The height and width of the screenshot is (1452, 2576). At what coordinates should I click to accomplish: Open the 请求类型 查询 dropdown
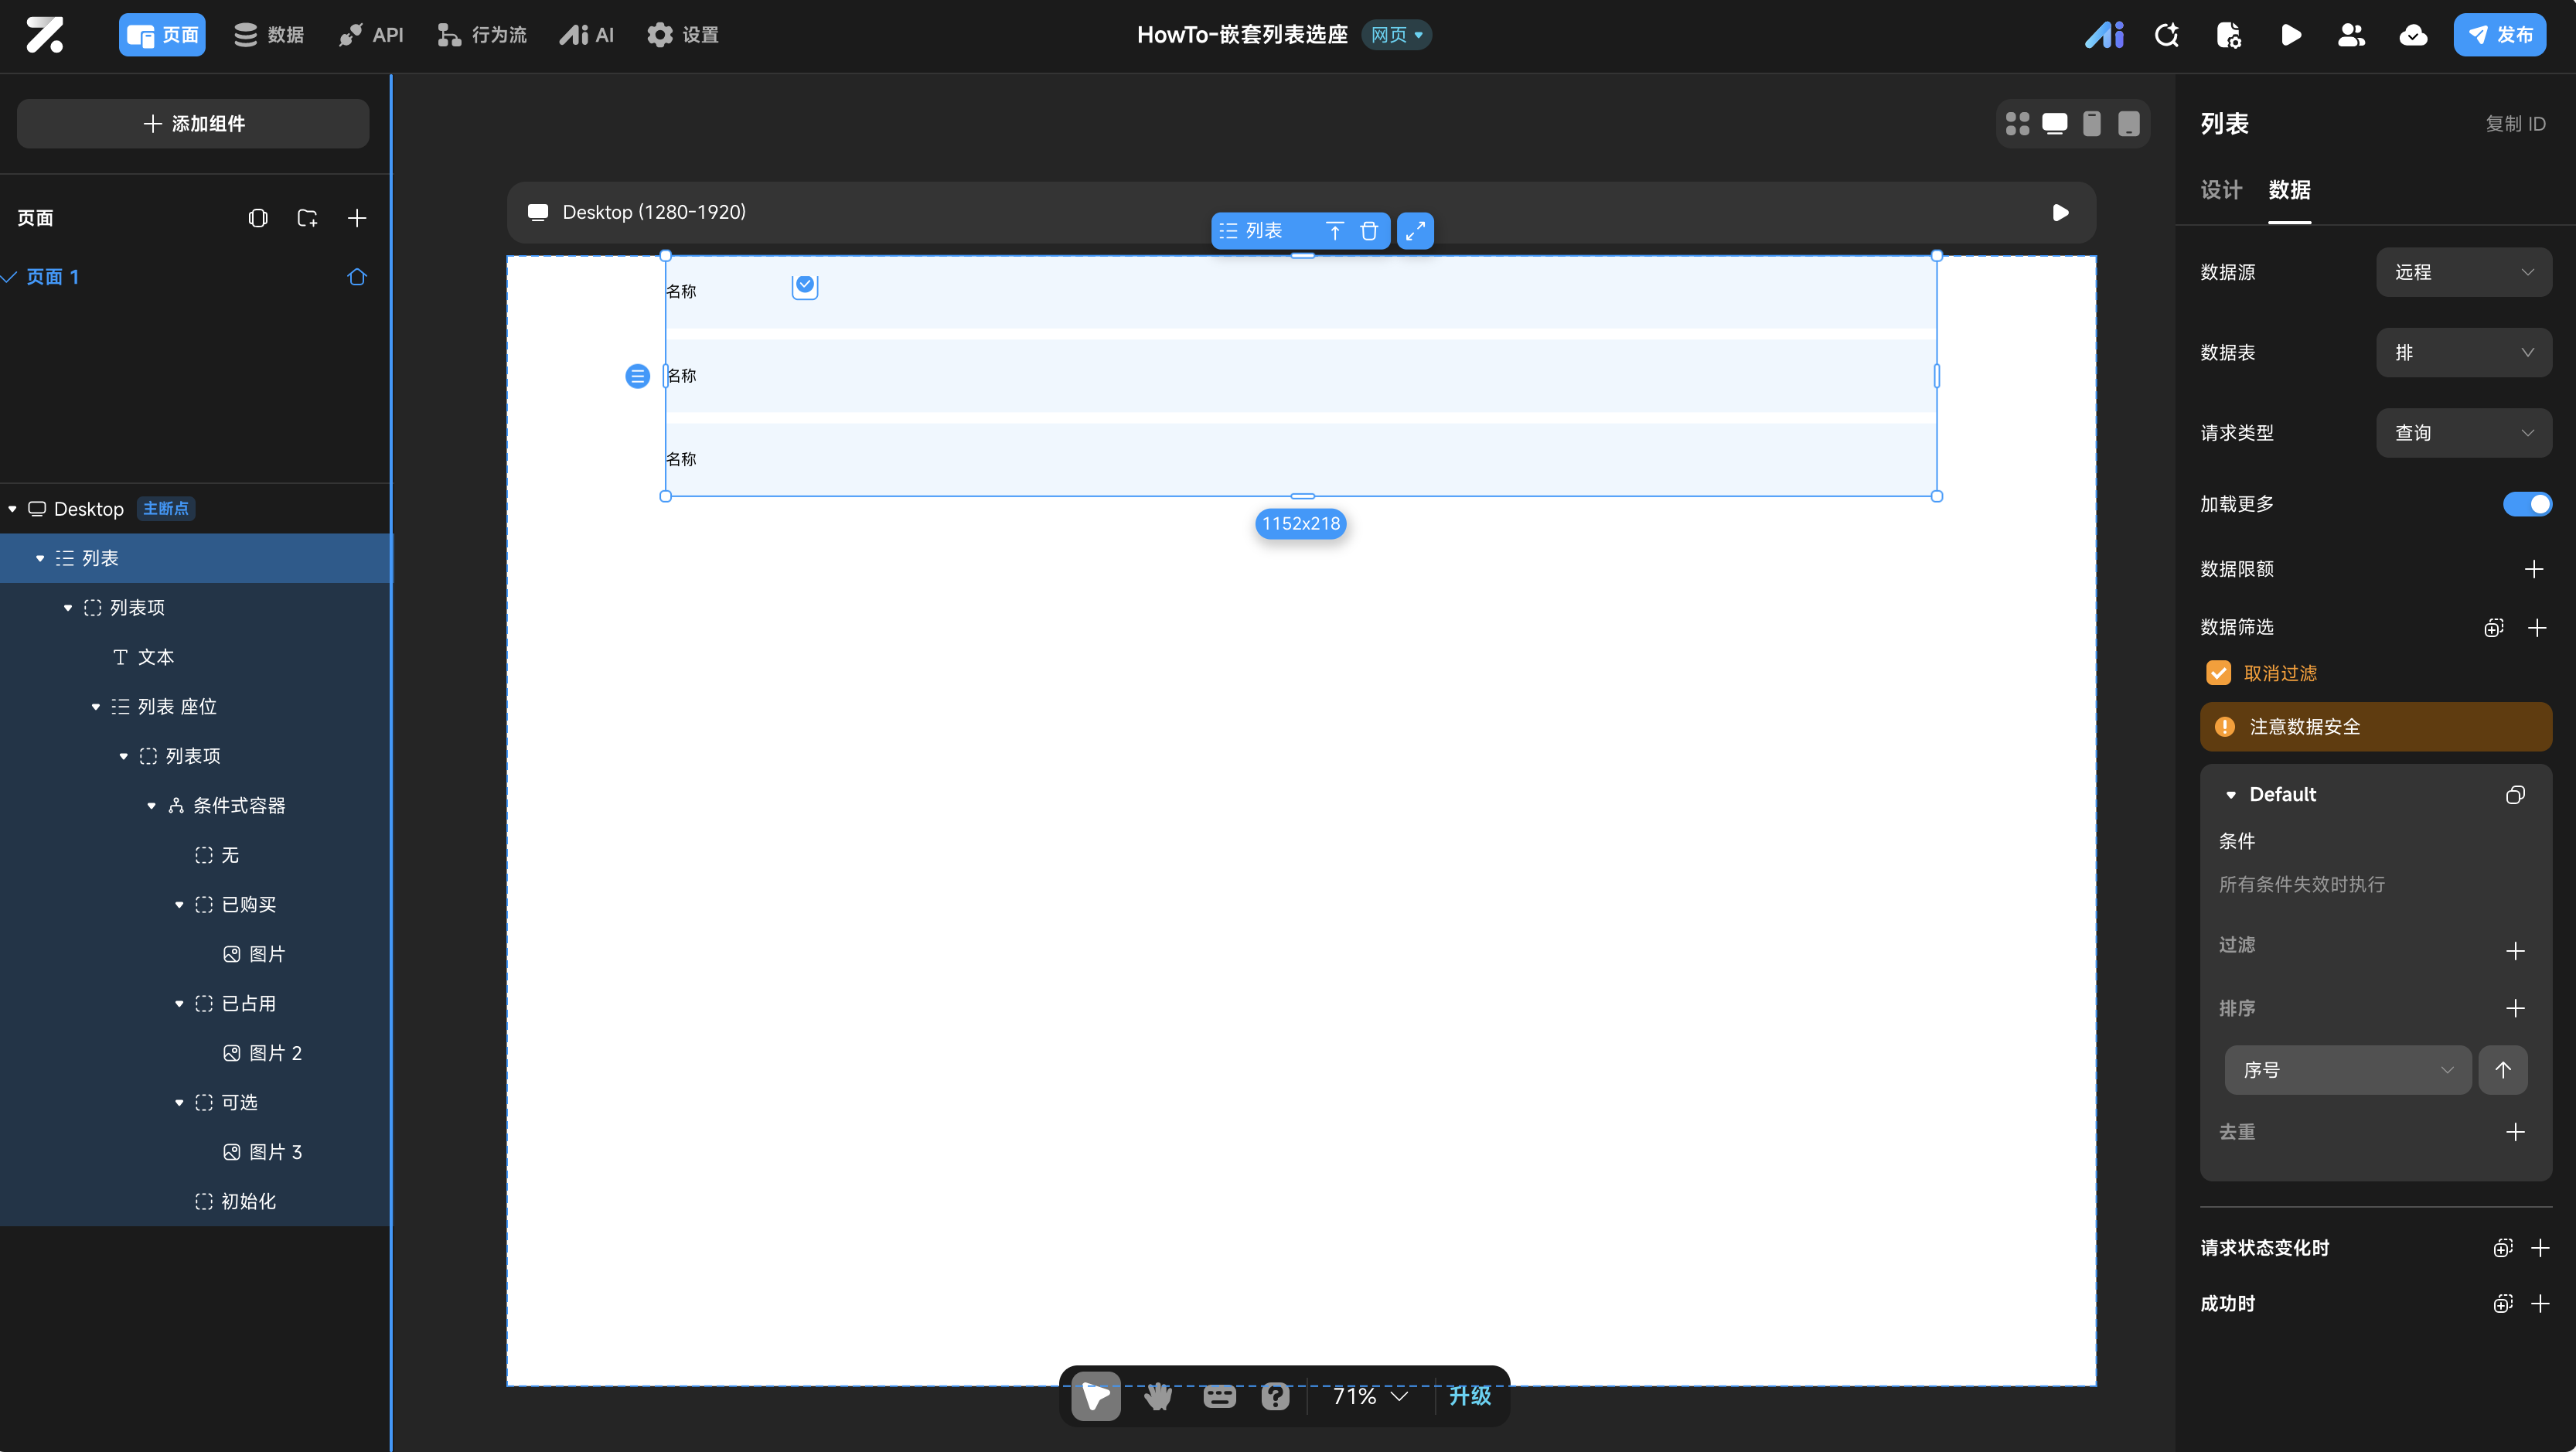(x=2463, y=433)
